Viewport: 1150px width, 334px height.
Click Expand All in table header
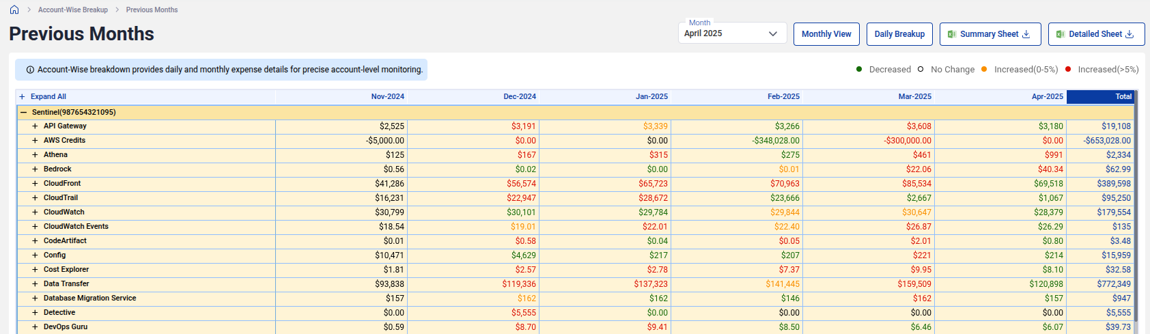coord(42,97)
